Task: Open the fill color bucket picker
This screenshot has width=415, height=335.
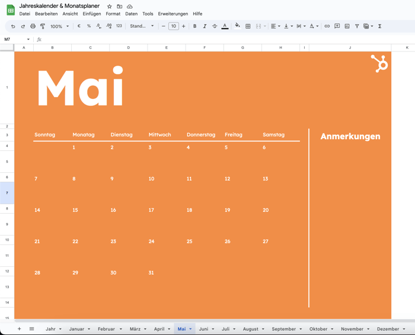Action: pyautogui.click(x=237, y=25)
